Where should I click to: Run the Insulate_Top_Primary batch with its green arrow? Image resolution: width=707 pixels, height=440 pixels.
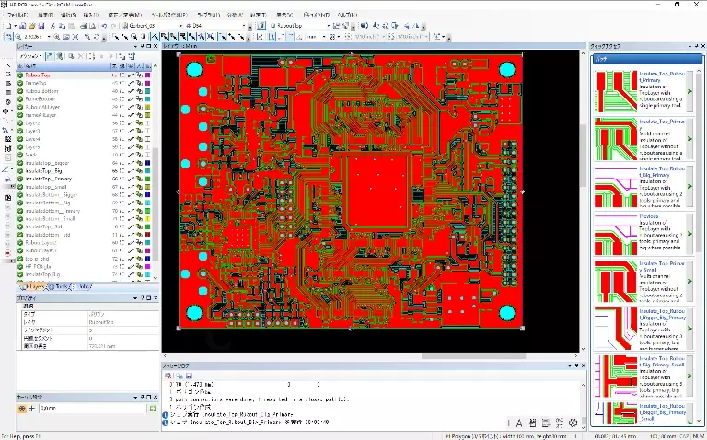click(x=690, y=139)
